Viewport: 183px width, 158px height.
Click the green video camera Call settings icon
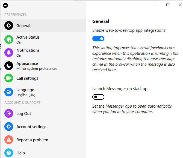point(9,78)
